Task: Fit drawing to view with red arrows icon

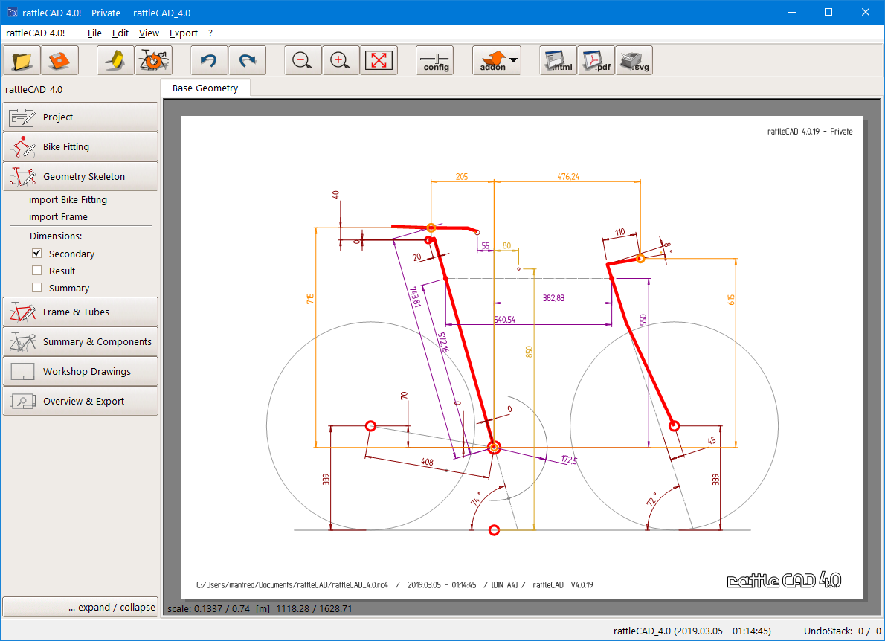Action: (x=379, y=60)
